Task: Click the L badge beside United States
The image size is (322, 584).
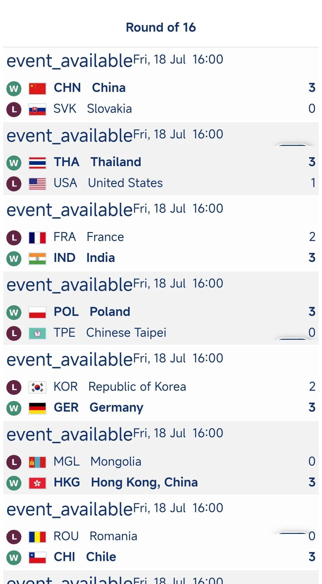Action: (x=14, y=184)
